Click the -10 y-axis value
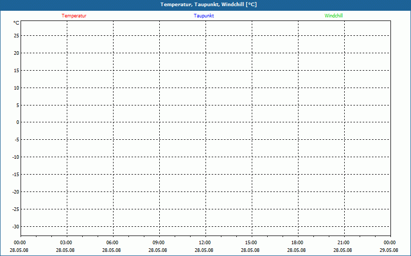Viewport: 411px width, 256px height. pos(16,157)
